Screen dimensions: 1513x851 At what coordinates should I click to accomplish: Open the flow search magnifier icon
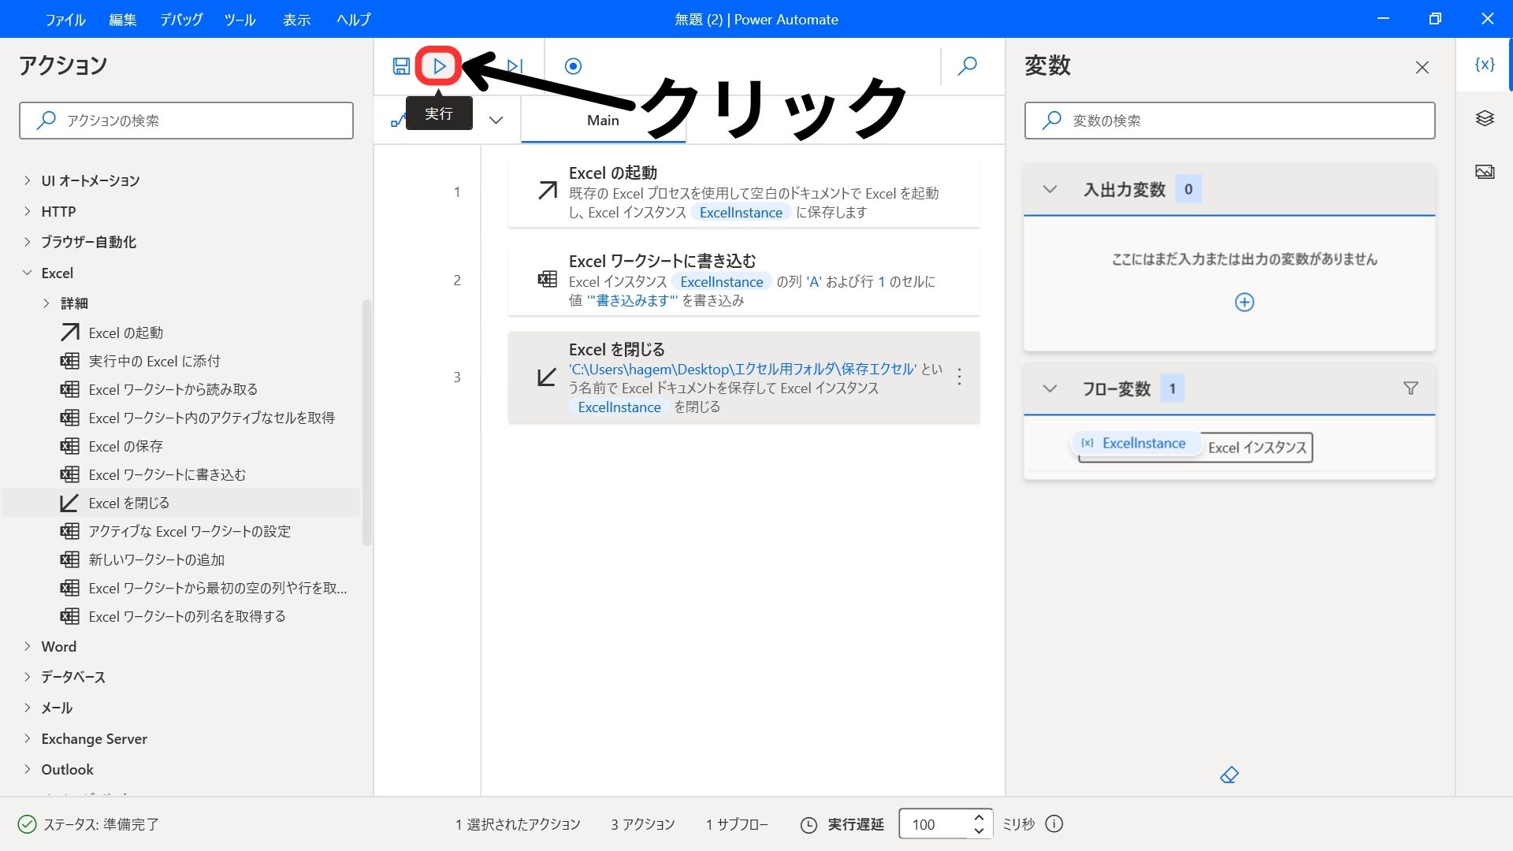pos(967,66)
